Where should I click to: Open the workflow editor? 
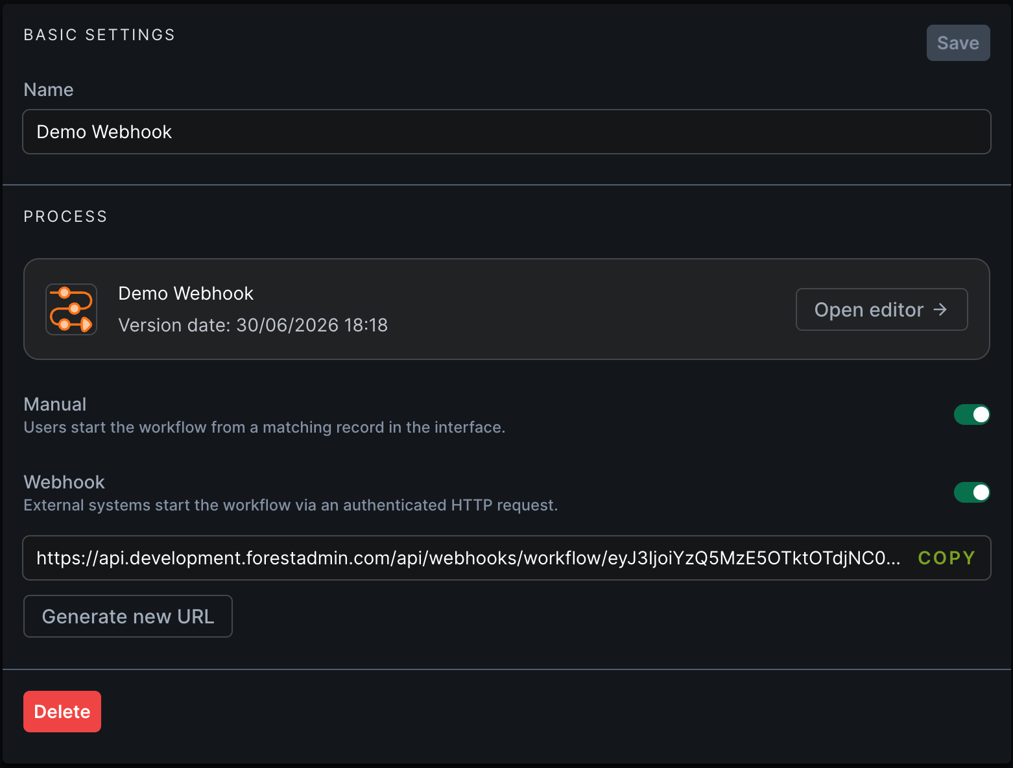(x=881, y=309)
